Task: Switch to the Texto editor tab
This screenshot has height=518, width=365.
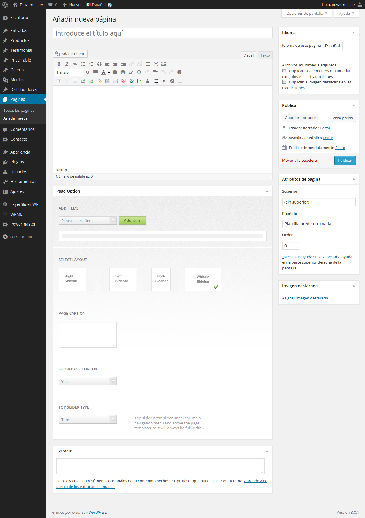Action: pos(265,55)
